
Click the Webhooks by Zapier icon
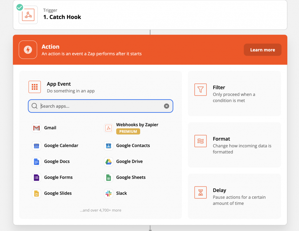109,128
